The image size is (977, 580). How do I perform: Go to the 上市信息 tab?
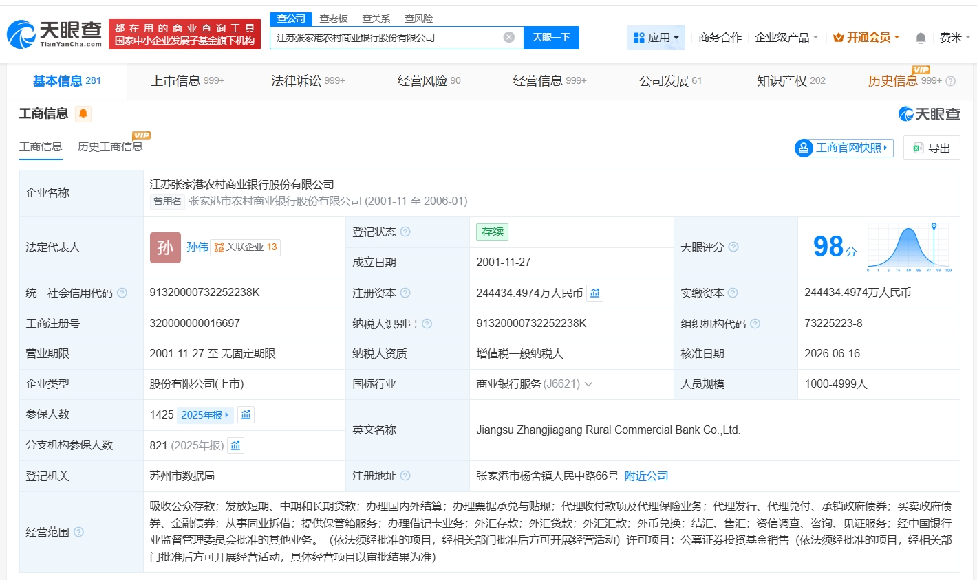tap(188, 81)
